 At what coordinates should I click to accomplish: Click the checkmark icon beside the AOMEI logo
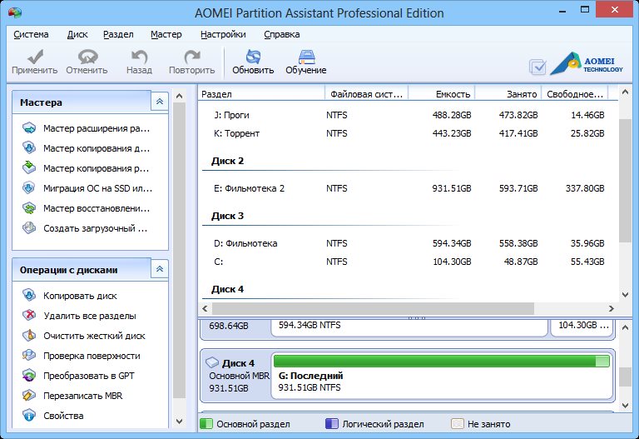537,67
